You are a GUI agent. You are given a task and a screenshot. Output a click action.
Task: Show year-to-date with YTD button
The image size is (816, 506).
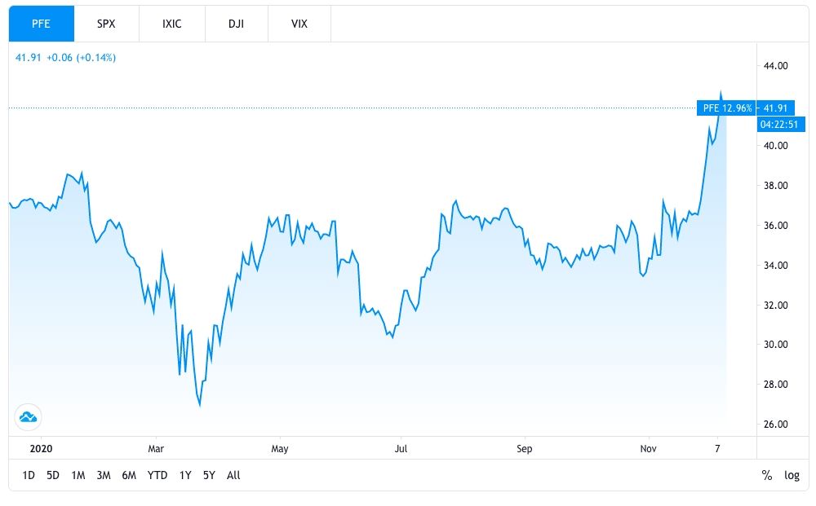click(x=157, y=476)
